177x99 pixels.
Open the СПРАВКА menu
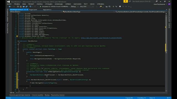coord(100,4)
